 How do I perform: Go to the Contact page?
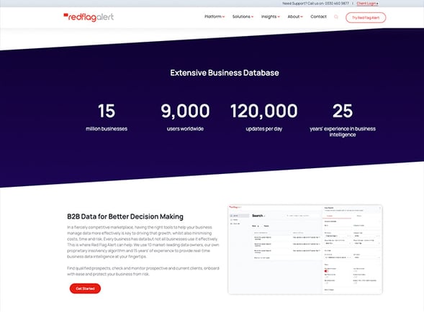pyautogui.click(x=318, y=17)
